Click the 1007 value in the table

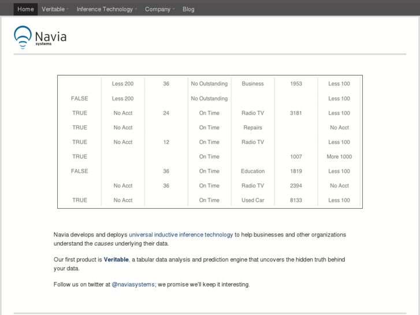(296, 157)
